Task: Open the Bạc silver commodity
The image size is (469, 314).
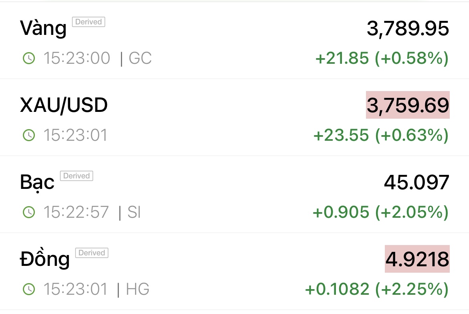Action: click(37, 183)
